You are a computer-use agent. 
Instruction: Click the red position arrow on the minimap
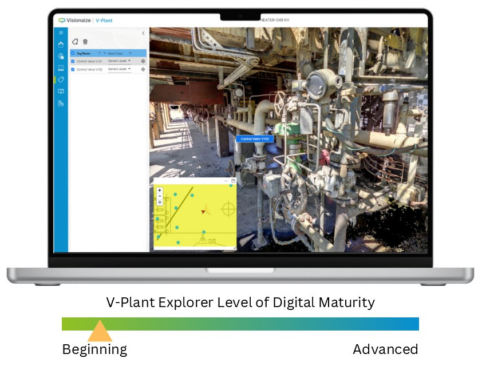point(204,211)
